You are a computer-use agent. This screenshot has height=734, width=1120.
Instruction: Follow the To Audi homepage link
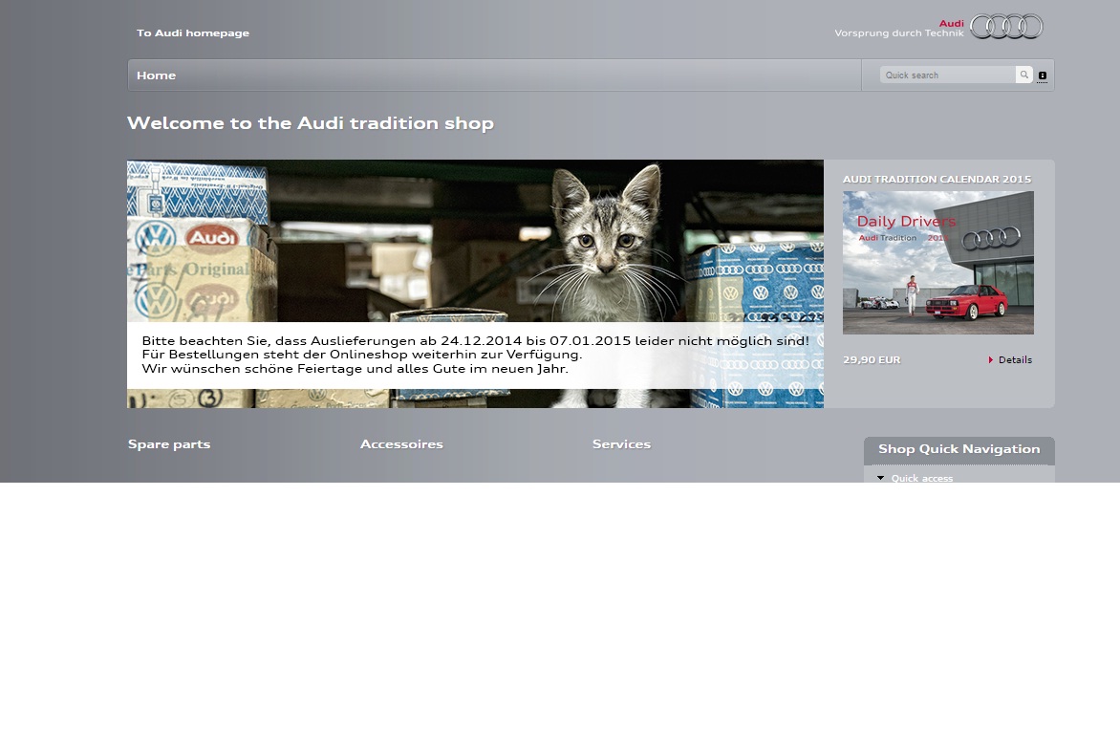[192, 33]
